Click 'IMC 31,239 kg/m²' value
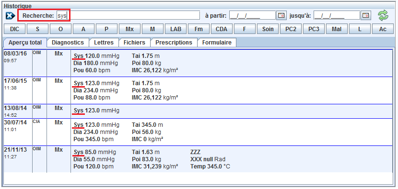This screenshot has width=398, height=189. click(155, 167)
